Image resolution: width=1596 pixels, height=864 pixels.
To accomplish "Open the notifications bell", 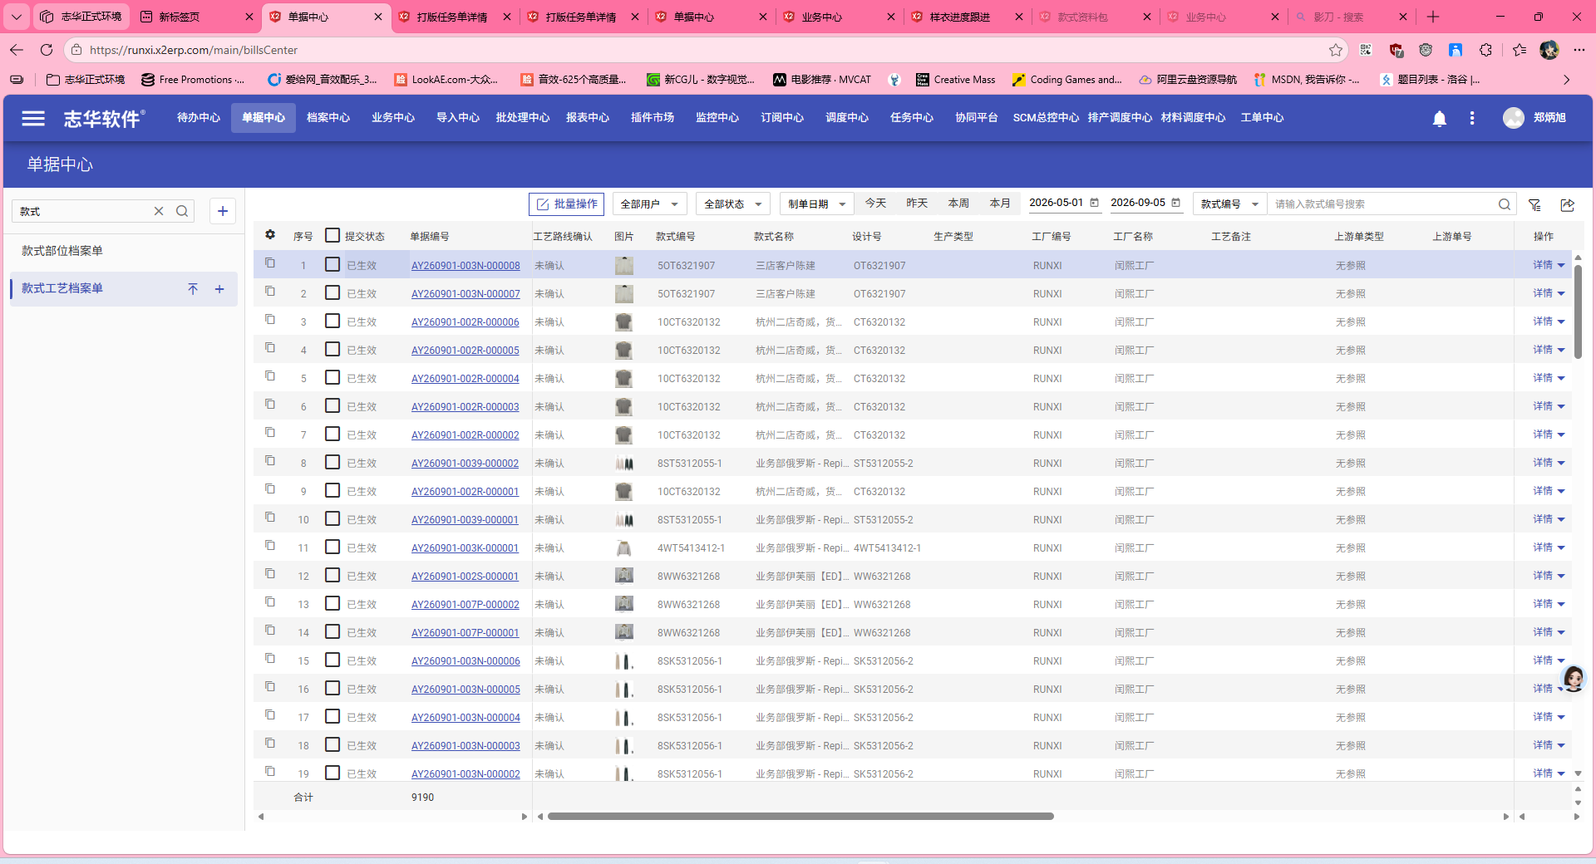I will point(1440,119).
